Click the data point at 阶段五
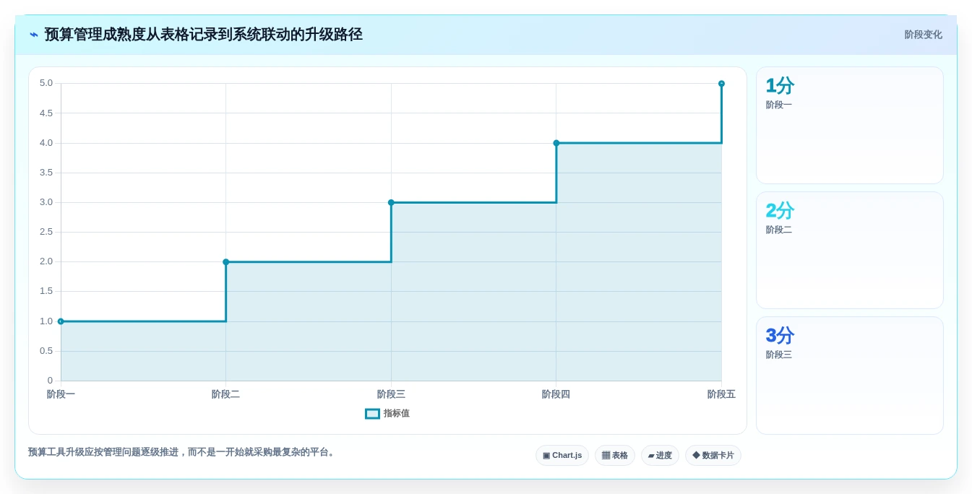The height and width of the screenshot is (494, 972). click(x=721, y=84)
